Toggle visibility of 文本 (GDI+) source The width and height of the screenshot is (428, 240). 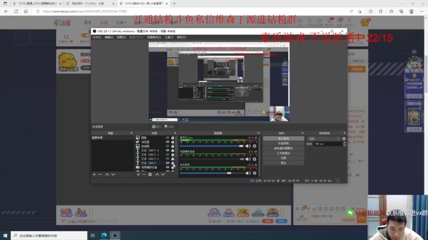pos(167,163)
